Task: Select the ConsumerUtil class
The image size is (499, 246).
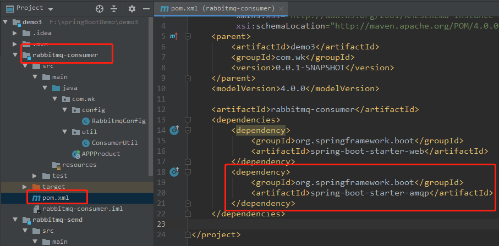Action: click(x=114, y=143)
